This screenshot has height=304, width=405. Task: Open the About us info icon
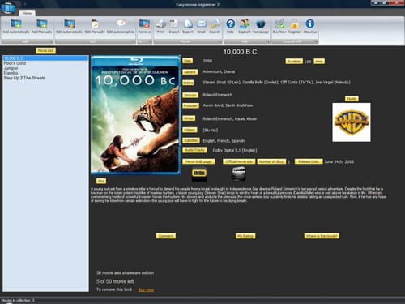[309, 24]
